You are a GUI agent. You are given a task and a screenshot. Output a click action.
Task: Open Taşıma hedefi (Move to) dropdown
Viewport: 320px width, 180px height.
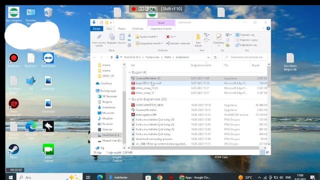coord(146,36)
